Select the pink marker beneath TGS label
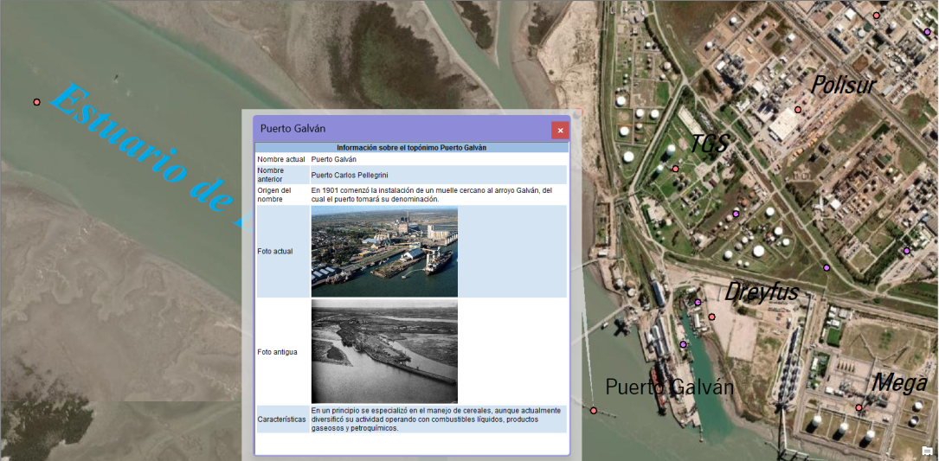939x461 pixels. [675, 169]
